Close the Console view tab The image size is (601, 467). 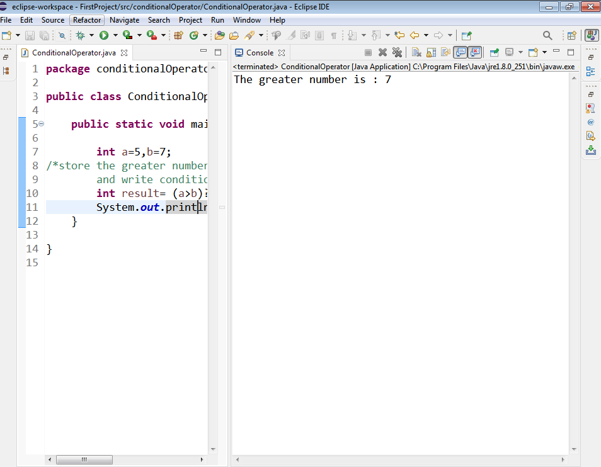point(282,53)
